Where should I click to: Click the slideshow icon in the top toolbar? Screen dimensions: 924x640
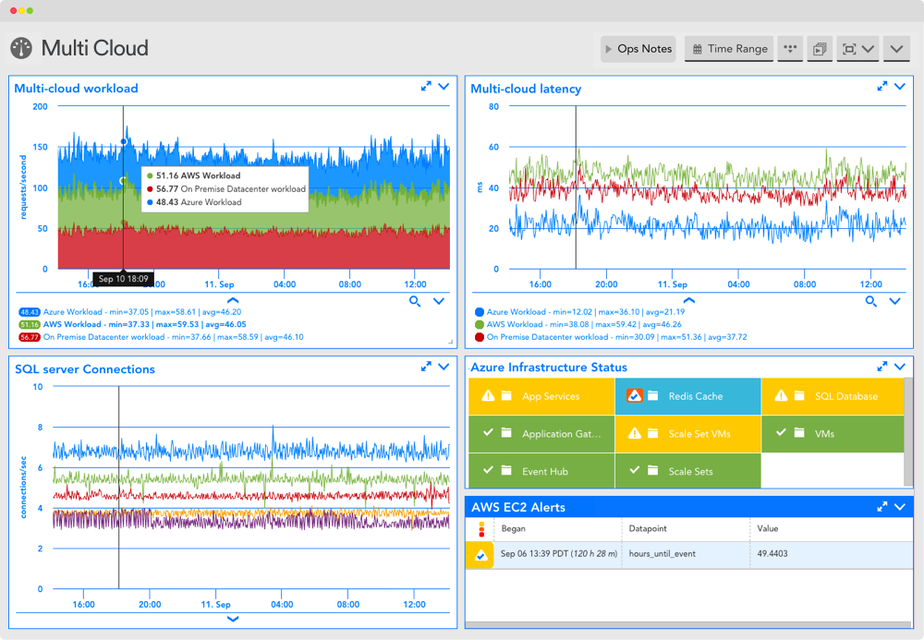tap(820, 49)
